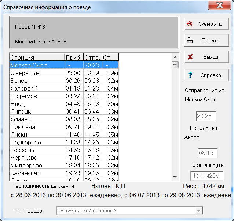Click the Станция column header
Viewport: 234px width, 221px height.
coord(37,57)
